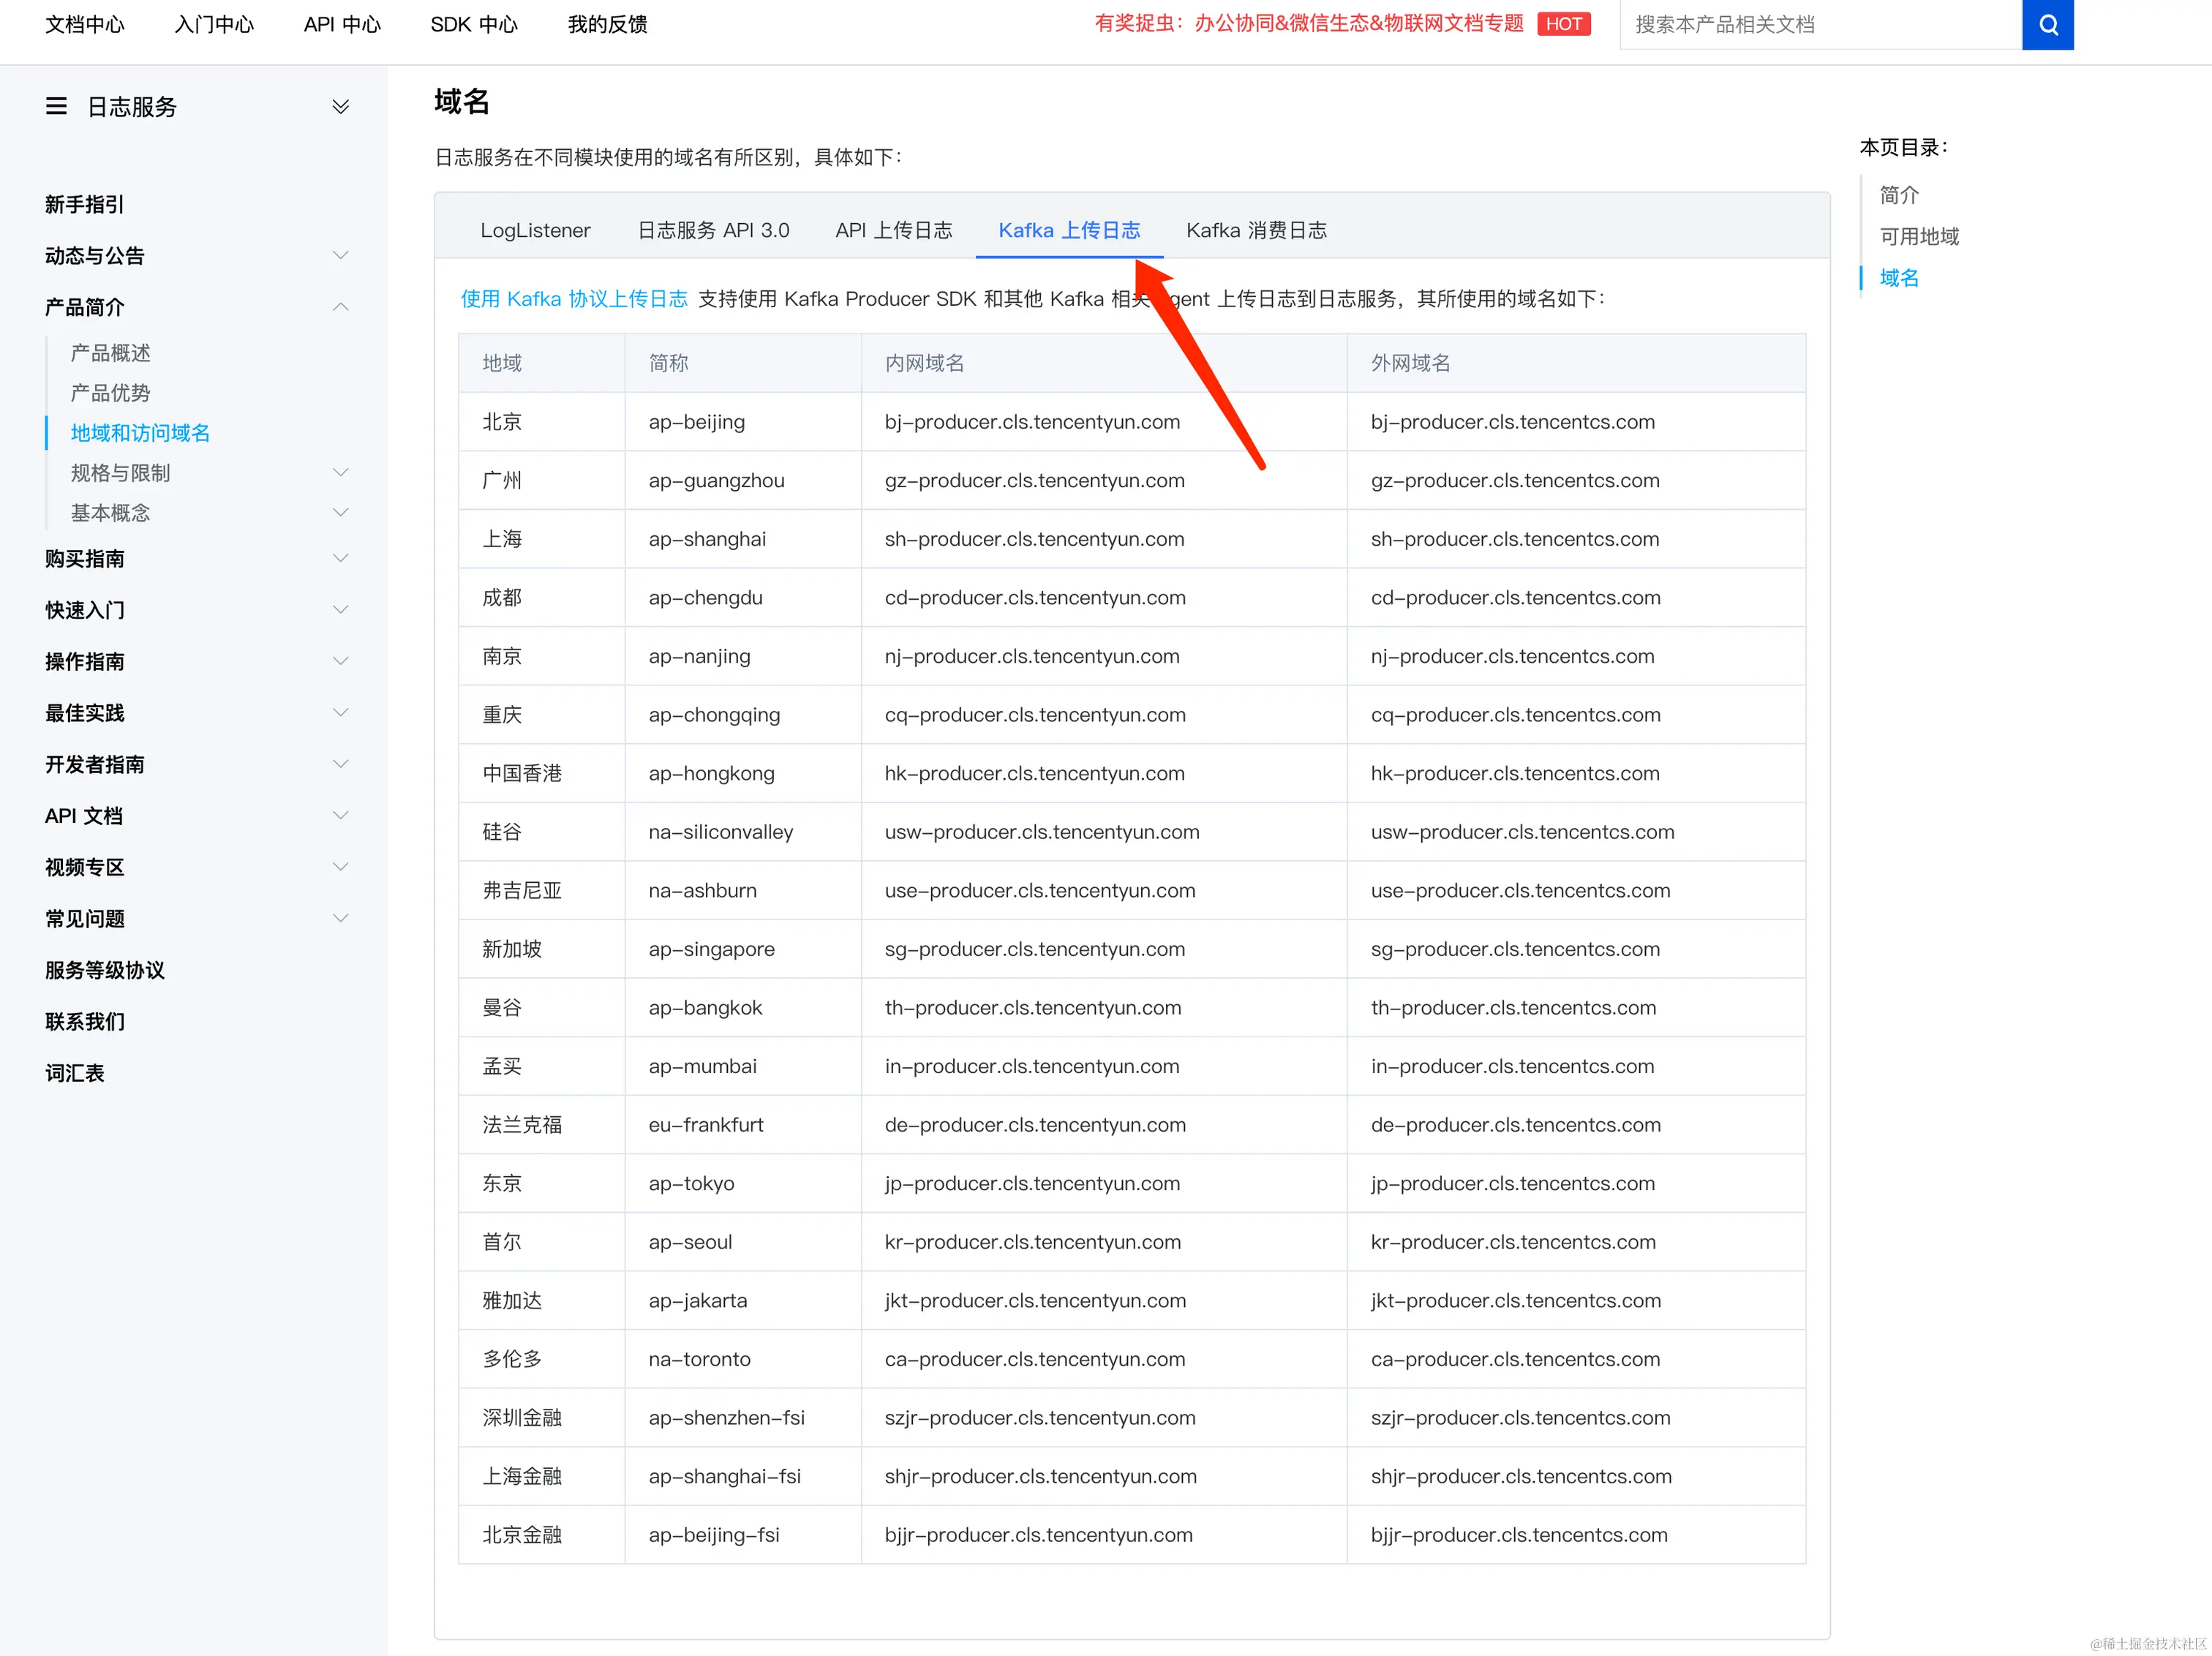Select the Kafka 消费日志 tab

point(1256,230)
